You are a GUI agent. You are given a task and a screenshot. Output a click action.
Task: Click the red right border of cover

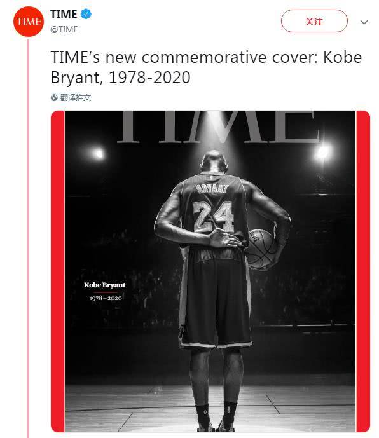(x=363, y=271)
